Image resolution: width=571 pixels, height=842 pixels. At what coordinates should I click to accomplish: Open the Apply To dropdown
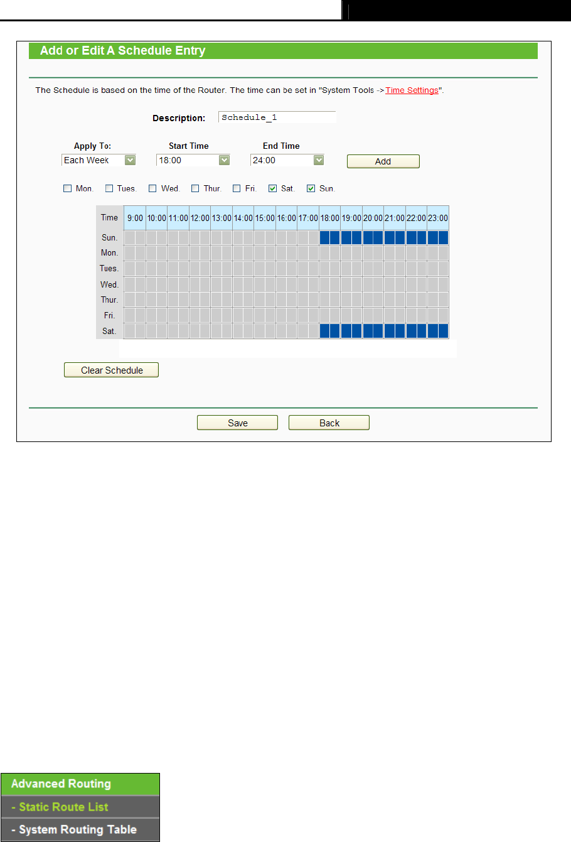click(x=99, y=160)
